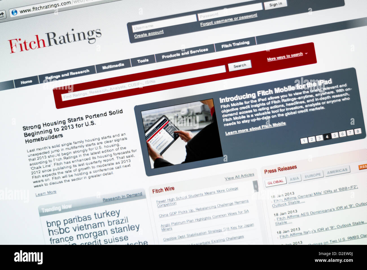Open Learn more about Fitch Mobile link
The image size is (367, 270).
[255, 128]
